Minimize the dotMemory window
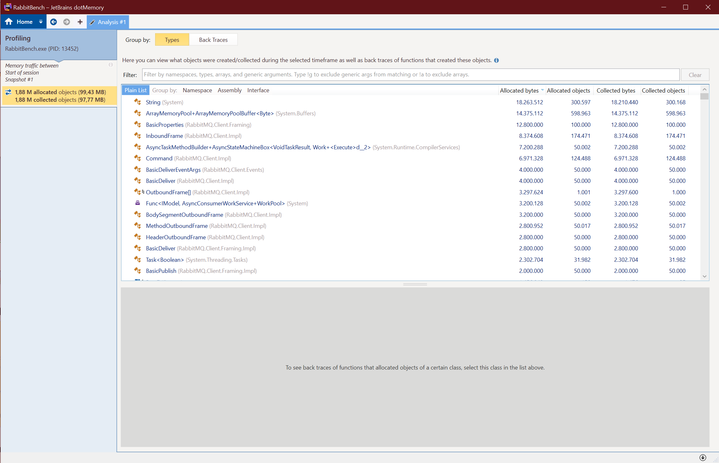 664,7
